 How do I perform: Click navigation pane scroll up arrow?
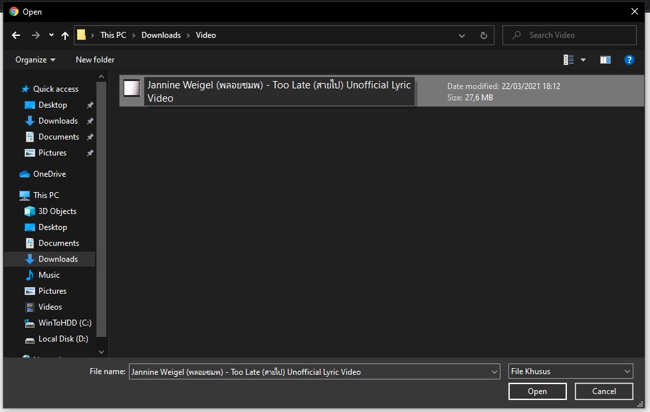tap(101, 76)
